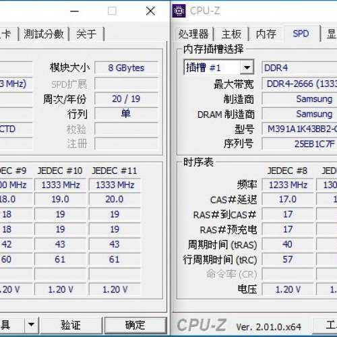Click the 60 tRC cell in left window

pyautogui.click(x=16, y=259)
